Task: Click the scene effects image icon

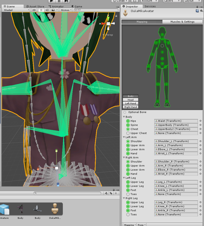Action: click(x=53, y=10)
